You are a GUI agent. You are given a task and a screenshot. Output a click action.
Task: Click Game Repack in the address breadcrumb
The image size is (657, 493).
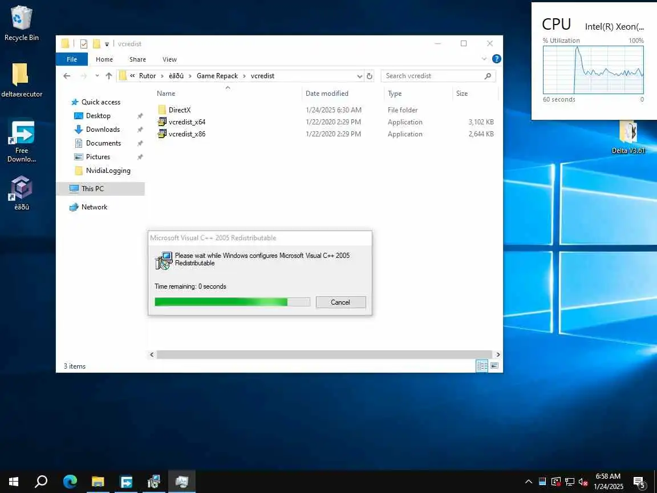coord(217,76)
